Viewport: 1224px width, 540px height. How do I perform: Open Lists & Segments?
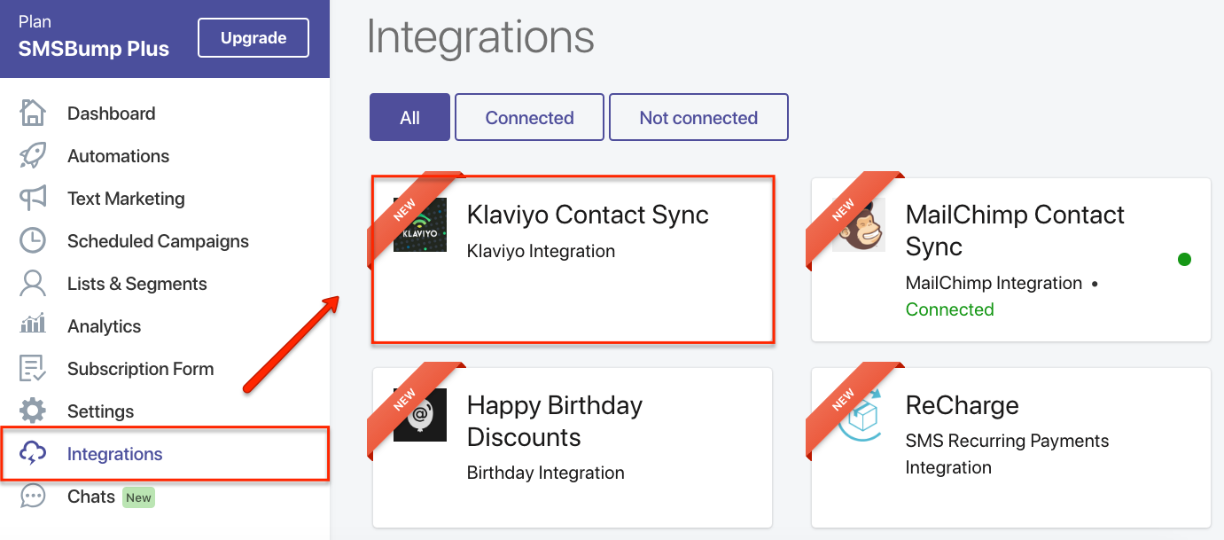tap(137, 284)
